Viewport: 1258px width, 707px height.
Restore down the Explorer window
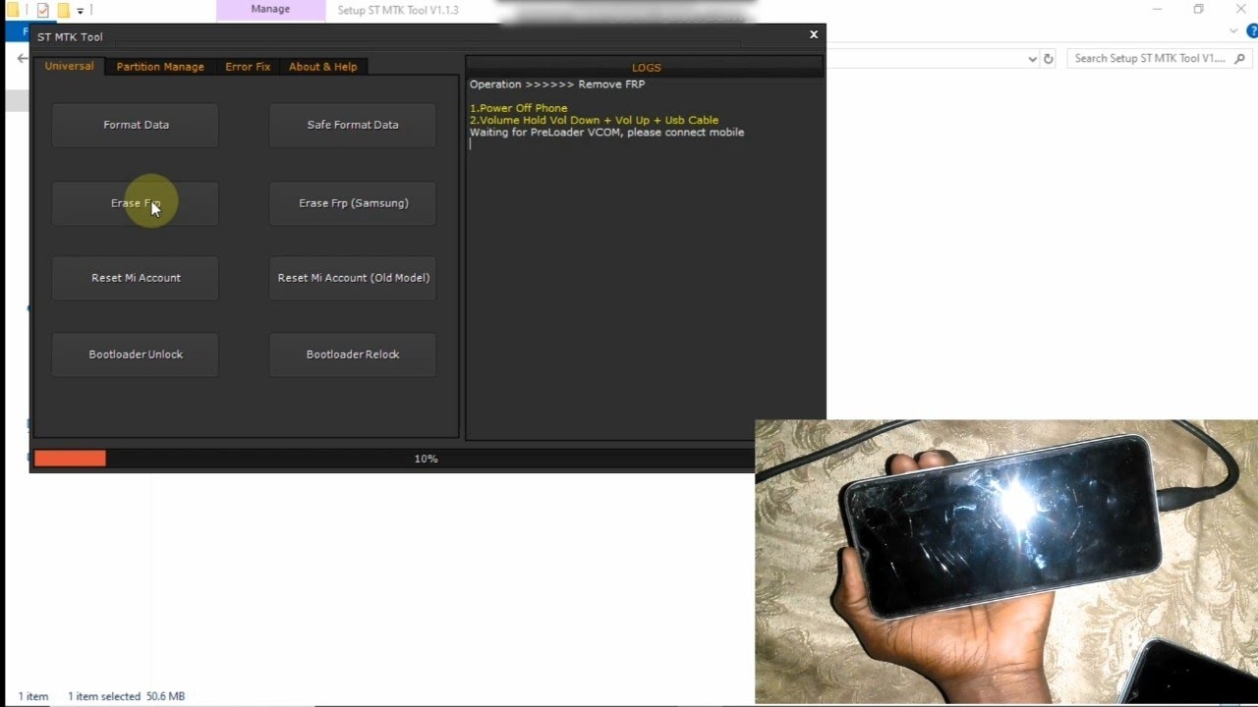(1199, 10)
